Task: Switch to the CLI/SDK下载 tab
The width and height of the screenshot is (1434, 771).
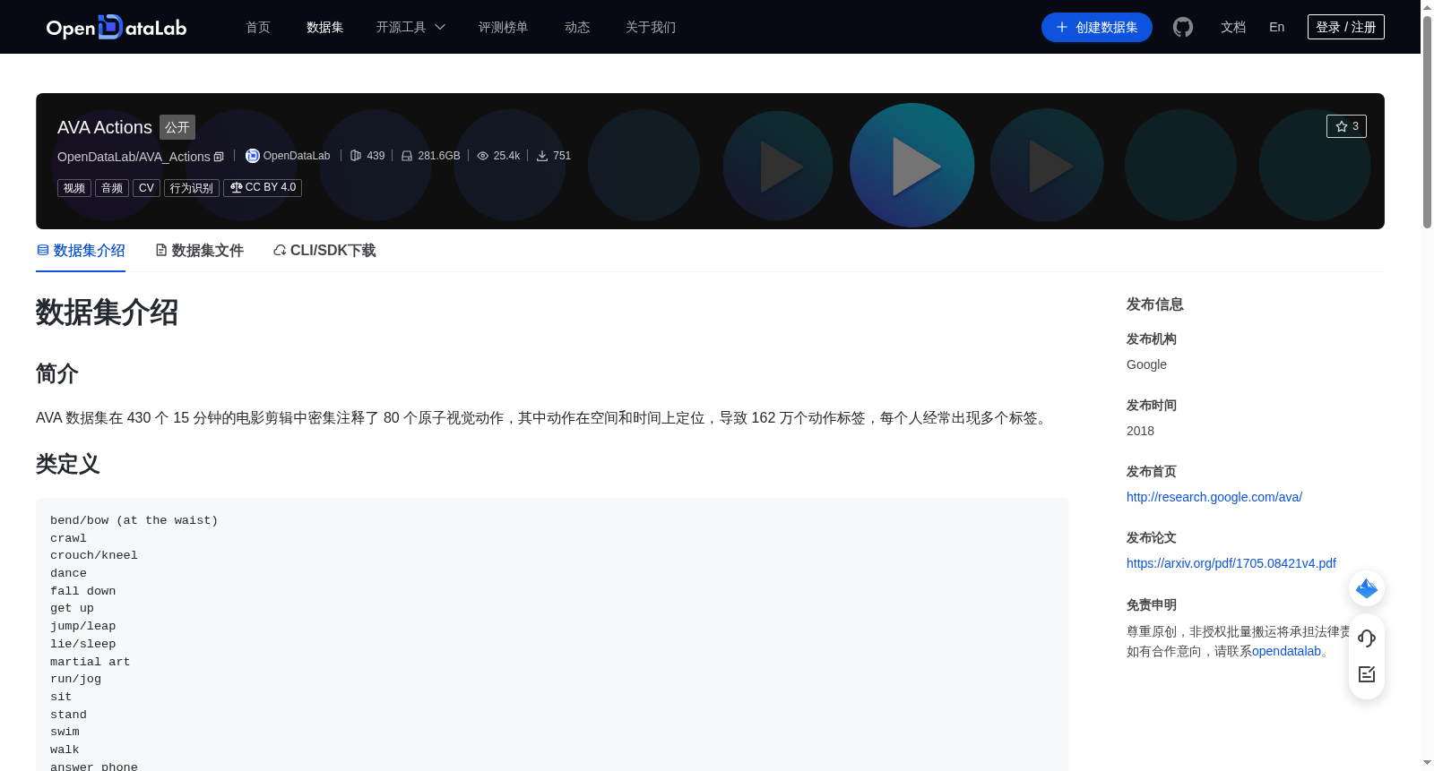Action: [x=324, y=251]
